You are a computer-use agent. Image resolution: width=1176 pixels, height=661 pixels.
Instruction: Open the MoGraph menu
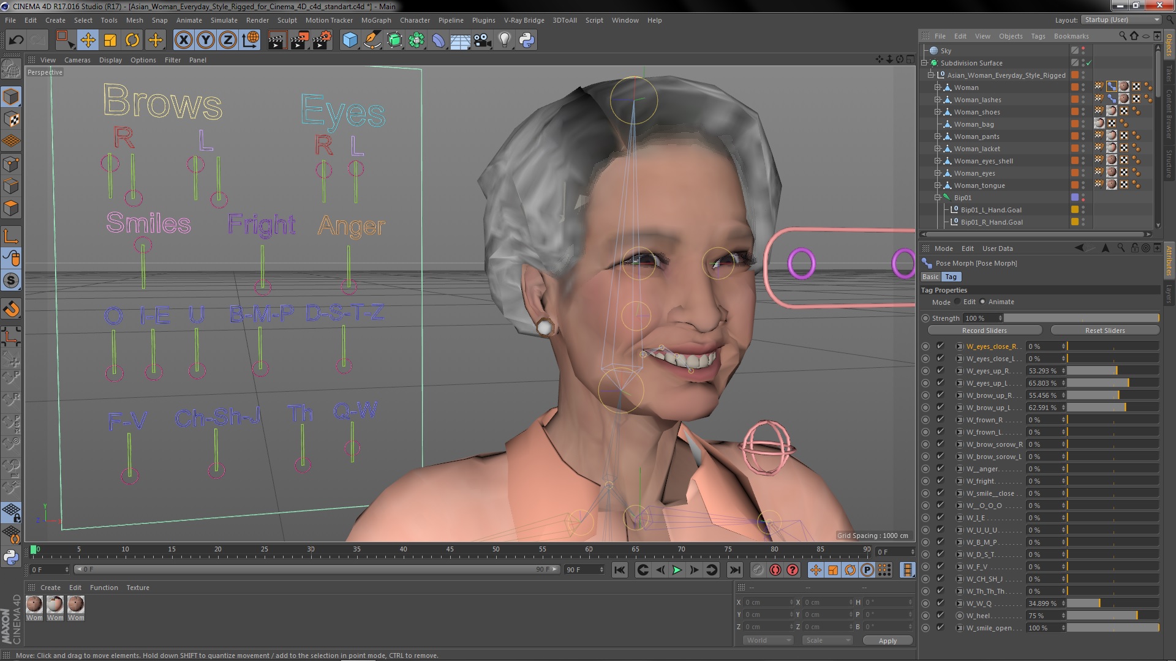[376, 20]
